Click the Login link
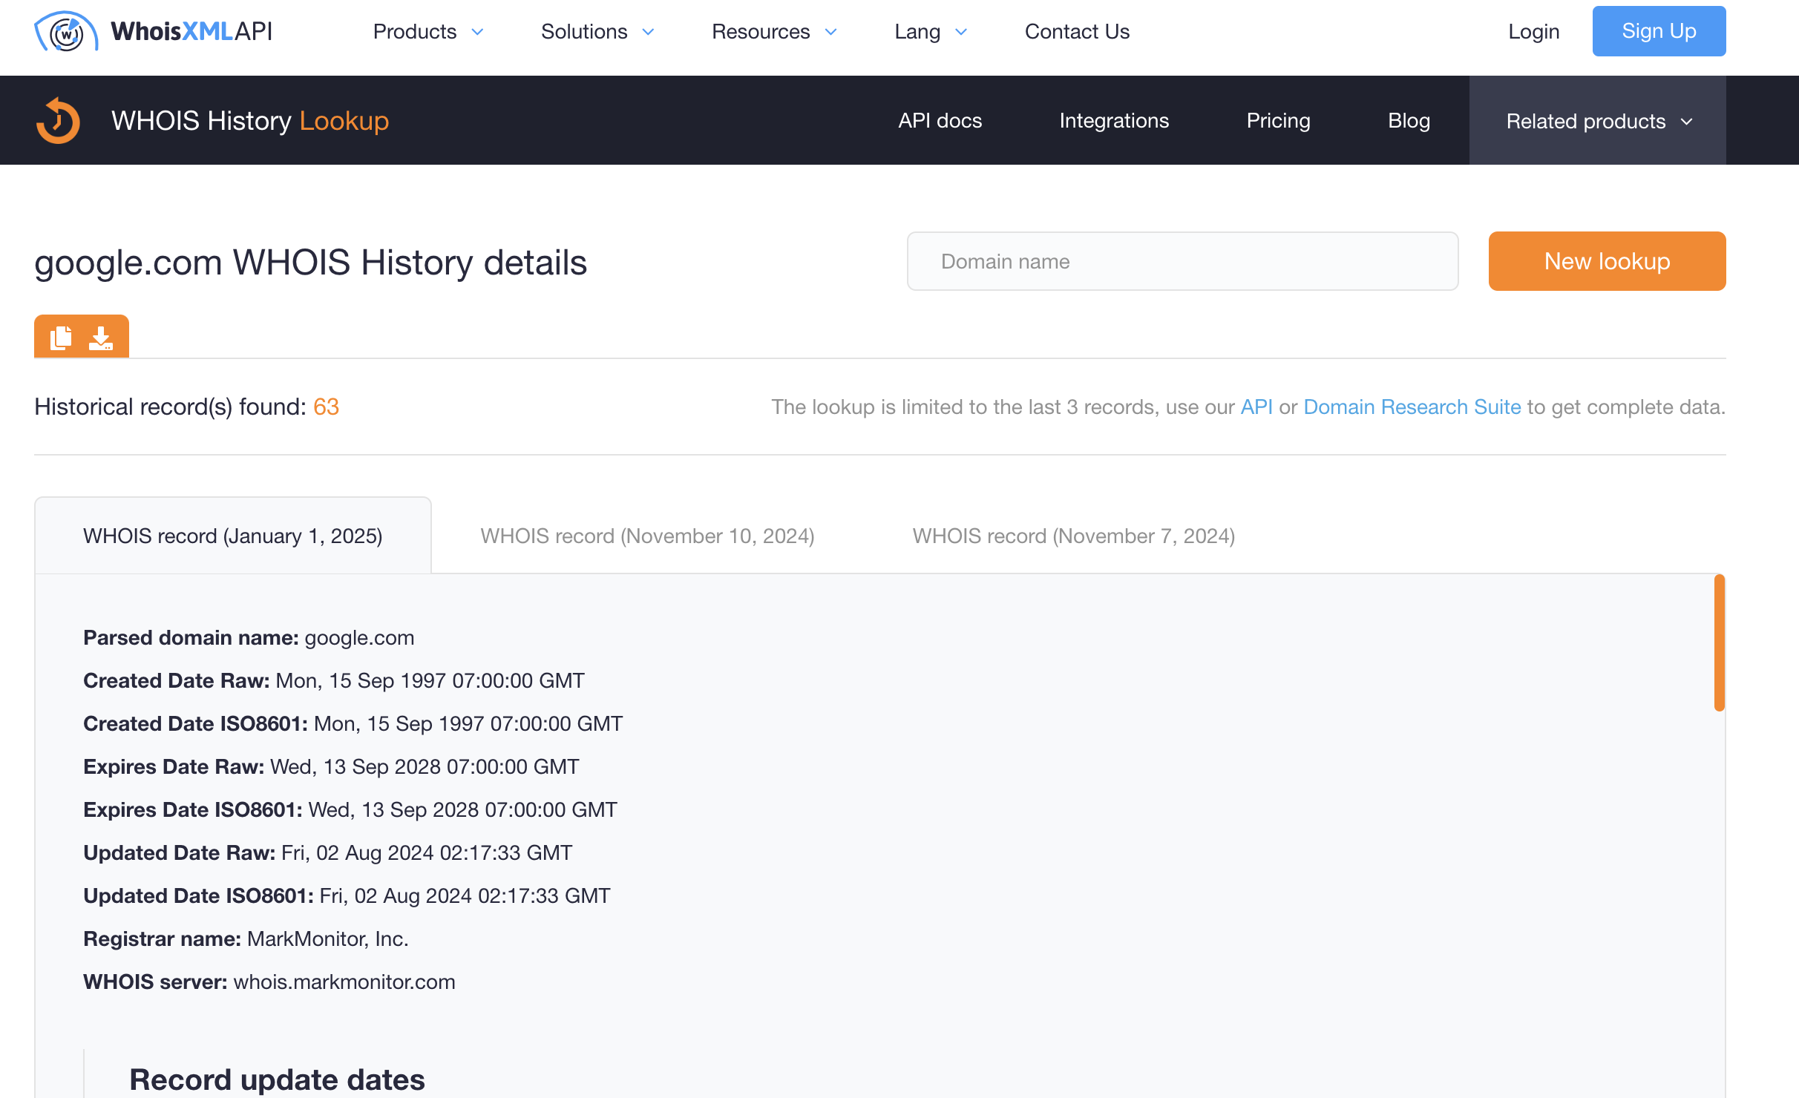The image size is (1799, 1098). 1533,32
